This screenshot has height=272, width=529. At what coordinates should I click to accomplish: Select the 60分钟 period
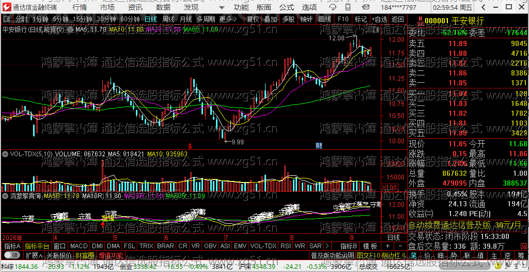click(x=130, y=20)
